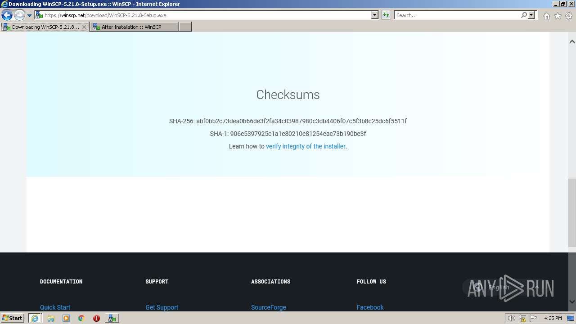Click the ASSOCIATIONS footer heading
Image resolution: width=576 pixels, height=324 pixels.
[x=270, y=282]
